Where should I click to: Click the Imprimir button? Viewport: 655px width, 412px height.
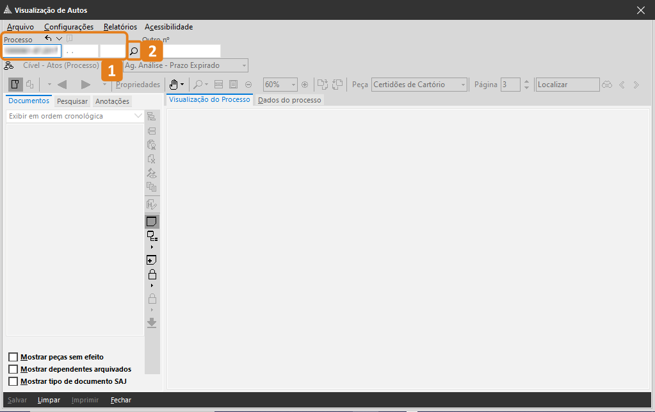click(x=85, y=400)
